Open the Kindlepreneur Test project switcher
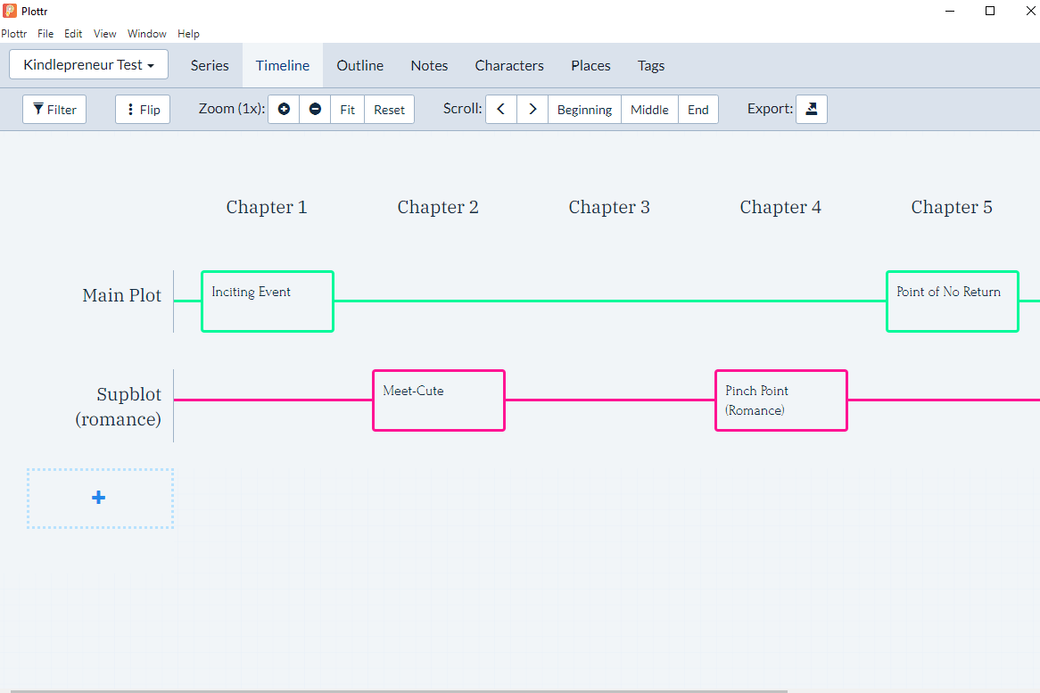Screen dimensions: 1040x693 tap(88, 64)
